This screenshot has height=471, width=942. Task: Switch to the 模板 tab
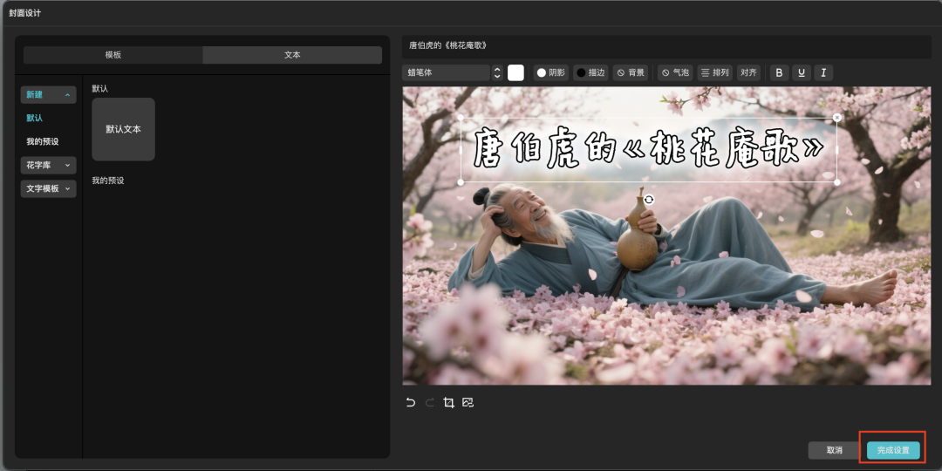tap(113, 55)
